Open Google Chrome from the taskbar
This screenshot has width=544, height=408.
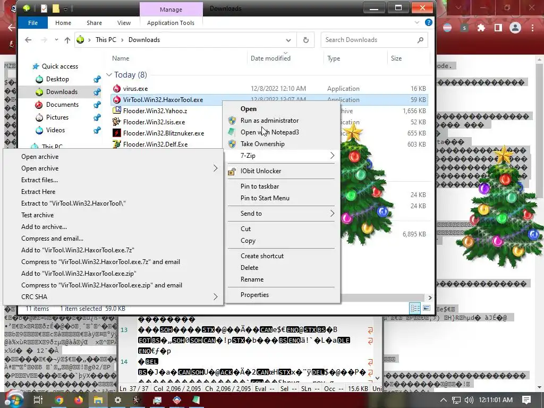click(x=59, y=401)
